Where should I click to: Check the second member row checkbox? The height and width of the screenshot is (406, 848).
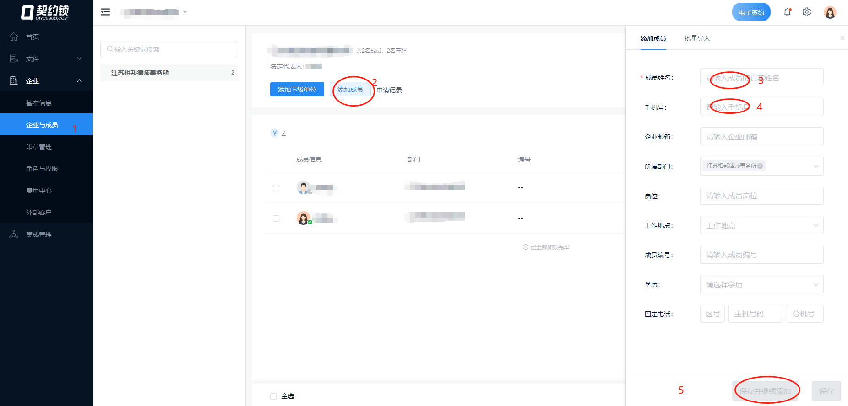coord(276,219)
